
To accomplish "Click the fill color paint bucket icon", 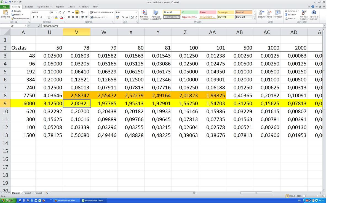I will (56, 17).
